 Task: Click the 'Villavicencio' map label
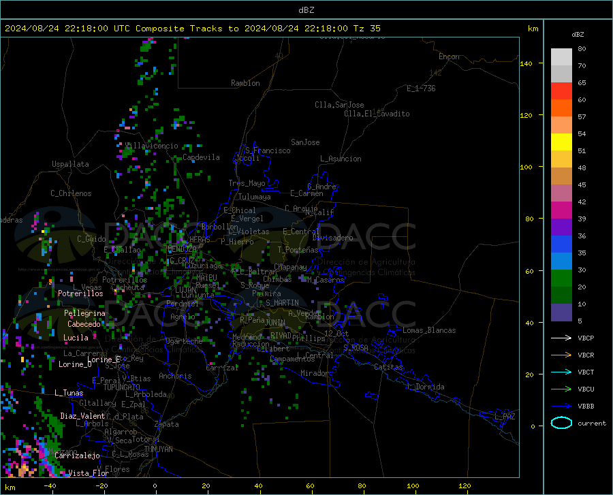(152, 146)
